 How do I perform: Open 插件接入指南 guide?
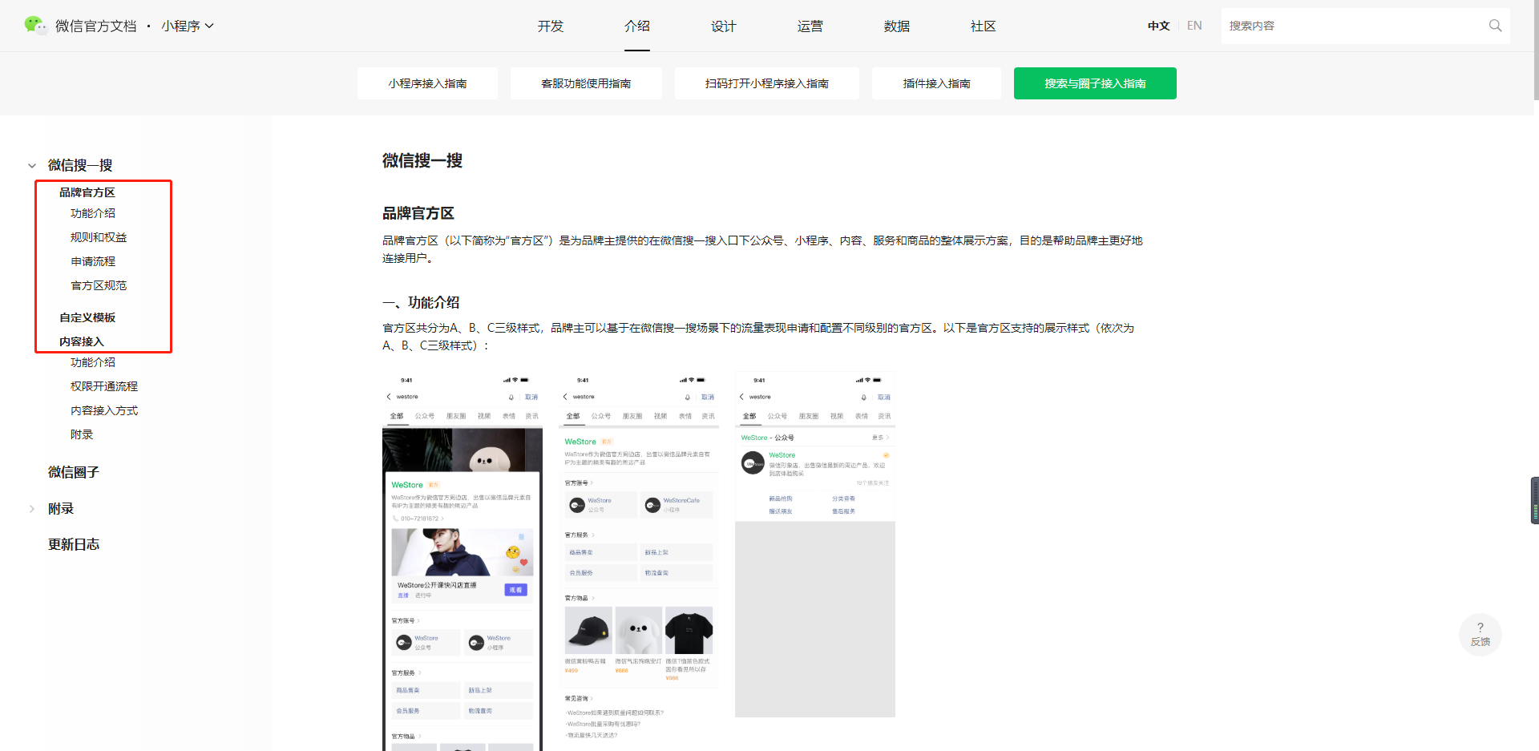click(x=936, y=83)
